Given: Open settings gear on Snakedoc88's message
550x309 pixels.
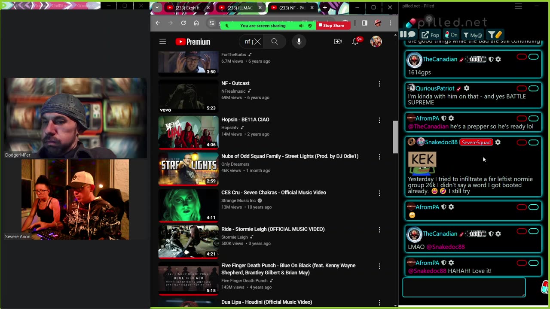Looking at the screenshot, I should point(498,142).
